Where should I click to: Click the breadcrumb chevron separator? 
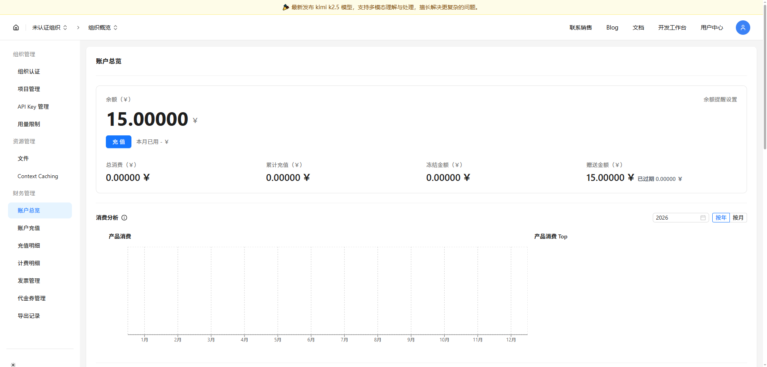pyautogui.click(x=78, y=28)
